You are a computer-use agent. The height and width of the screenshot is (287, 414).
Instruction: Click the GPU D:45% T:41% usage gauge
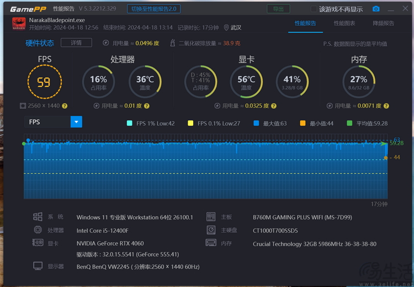tap(201, 82)
